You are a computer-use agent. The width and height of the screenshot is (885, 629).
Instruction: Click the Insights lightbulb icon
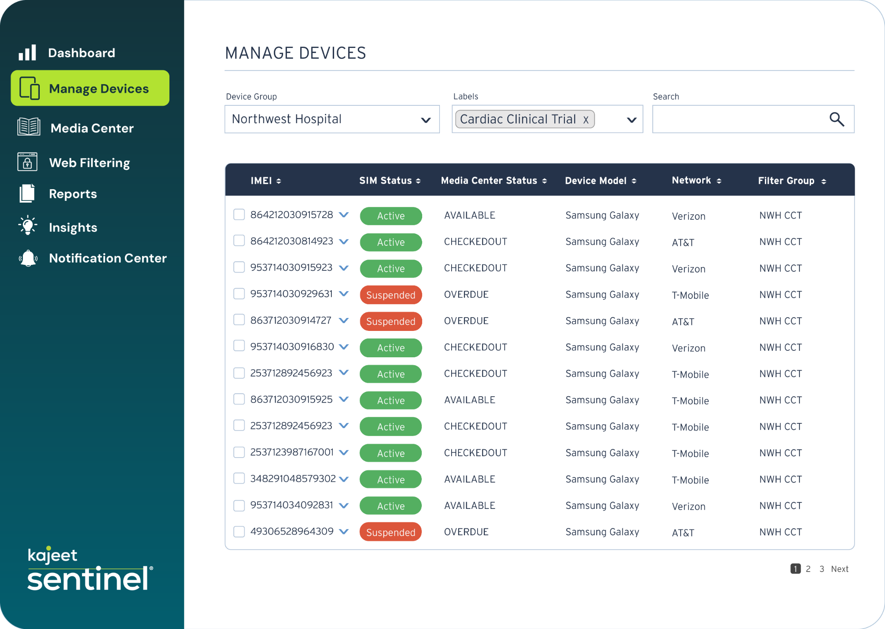(28, 226)
